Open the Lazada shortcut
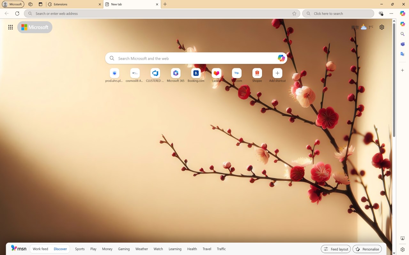Viewport: 409px width, 255px height. click(216, 76)
